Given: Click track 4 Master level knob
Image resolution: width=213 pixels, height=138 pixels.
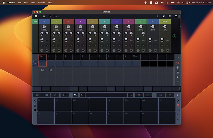Looking at the screenshot, I should point(81,26).
